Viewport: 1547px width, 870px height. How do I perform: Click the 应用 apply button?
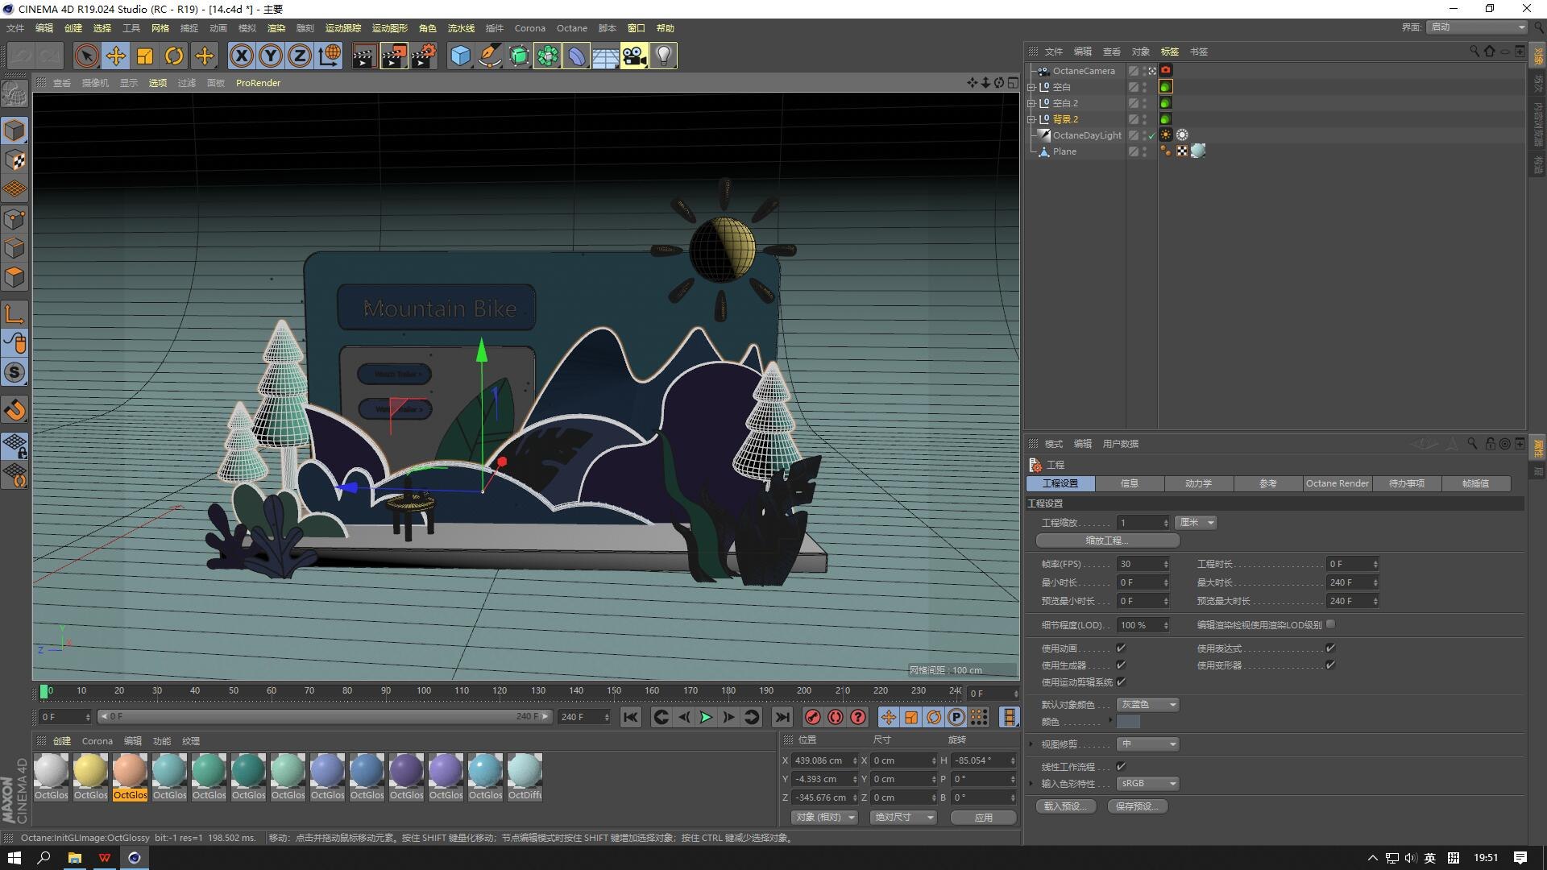(x=983, y=817)
